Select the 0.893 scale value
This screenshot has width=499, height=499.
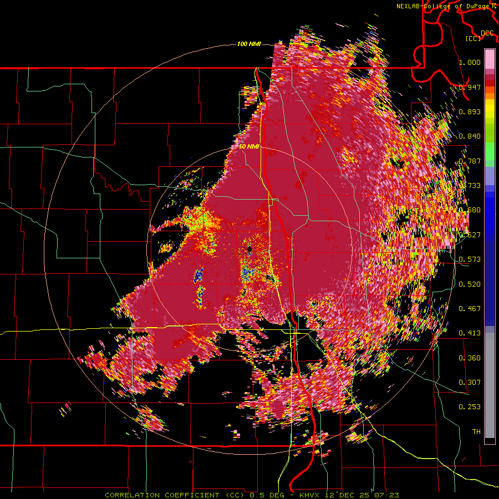pyautogui.click(x=470, y=111)
